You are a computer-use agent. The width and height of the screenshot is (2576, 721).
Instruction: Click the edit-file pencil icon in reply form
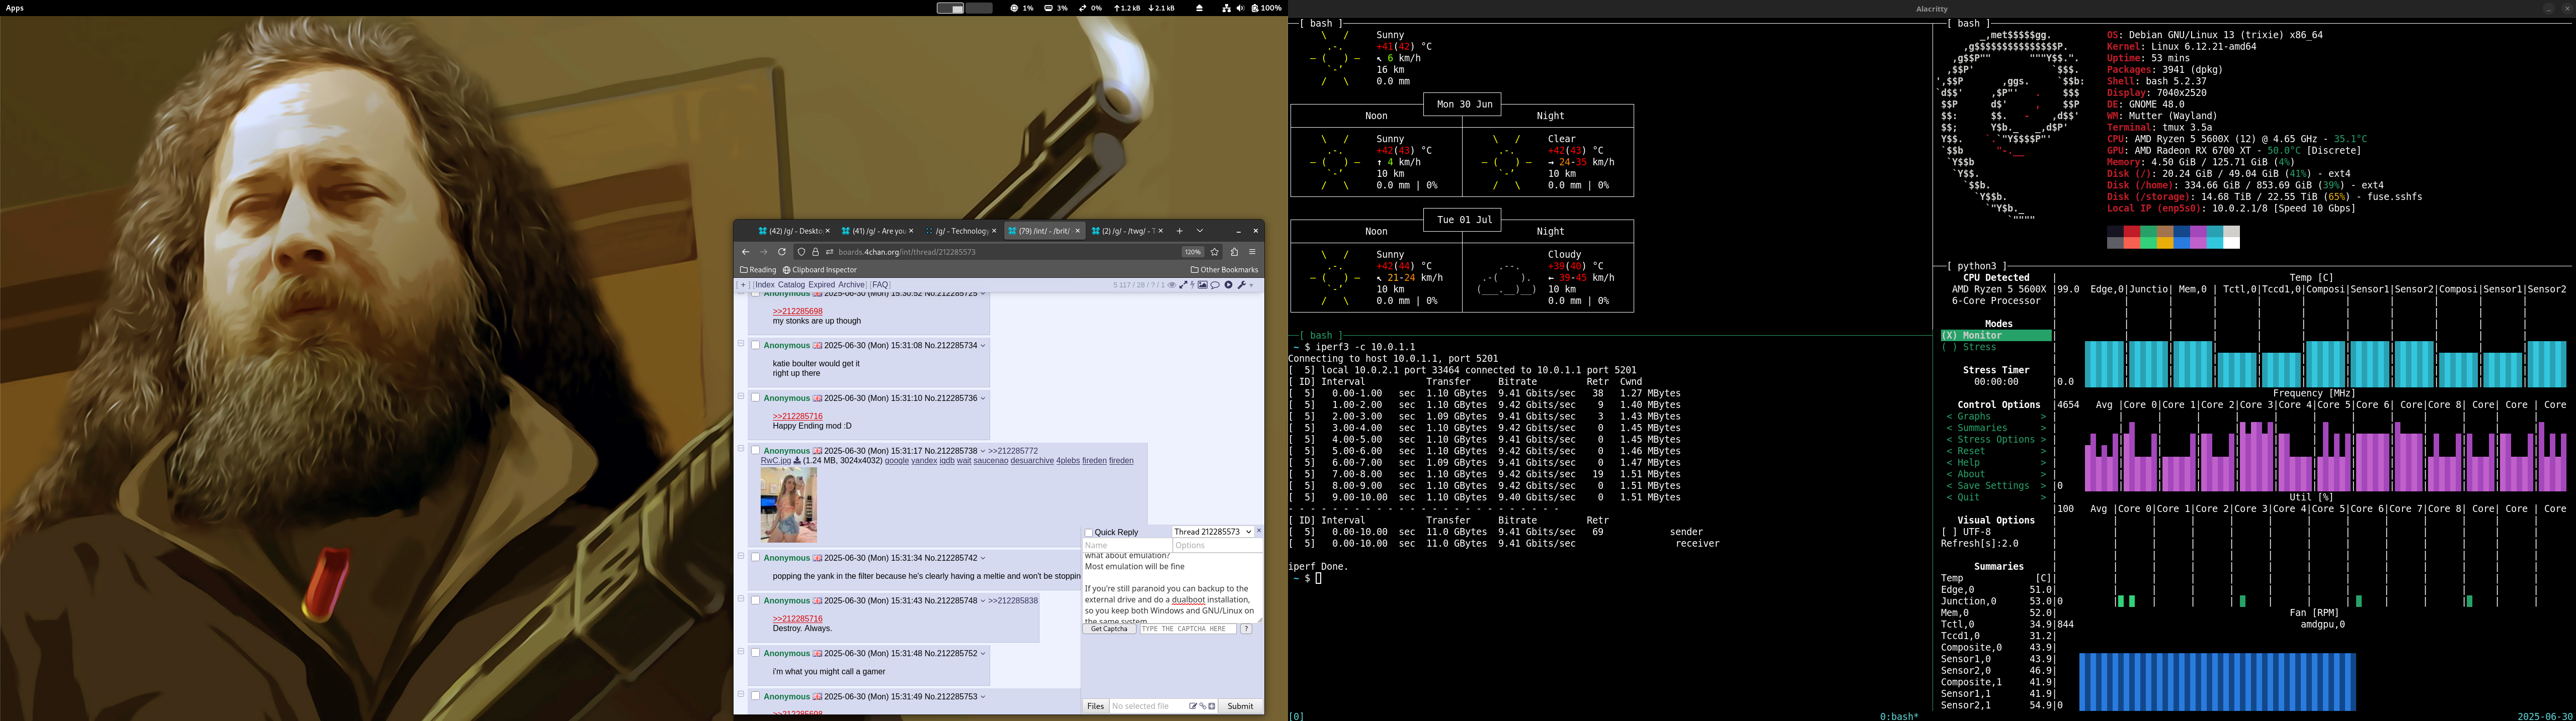point(1193,706)
